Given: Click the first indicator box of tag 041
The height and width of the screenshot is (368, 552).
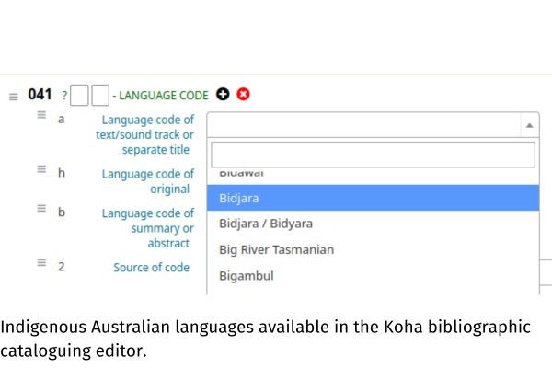Looking at the screenshot, I should point(79,95).
